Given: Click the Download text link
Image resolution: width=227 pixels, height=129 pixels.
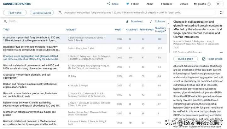Looking at the screenshot, I should 137,21.
